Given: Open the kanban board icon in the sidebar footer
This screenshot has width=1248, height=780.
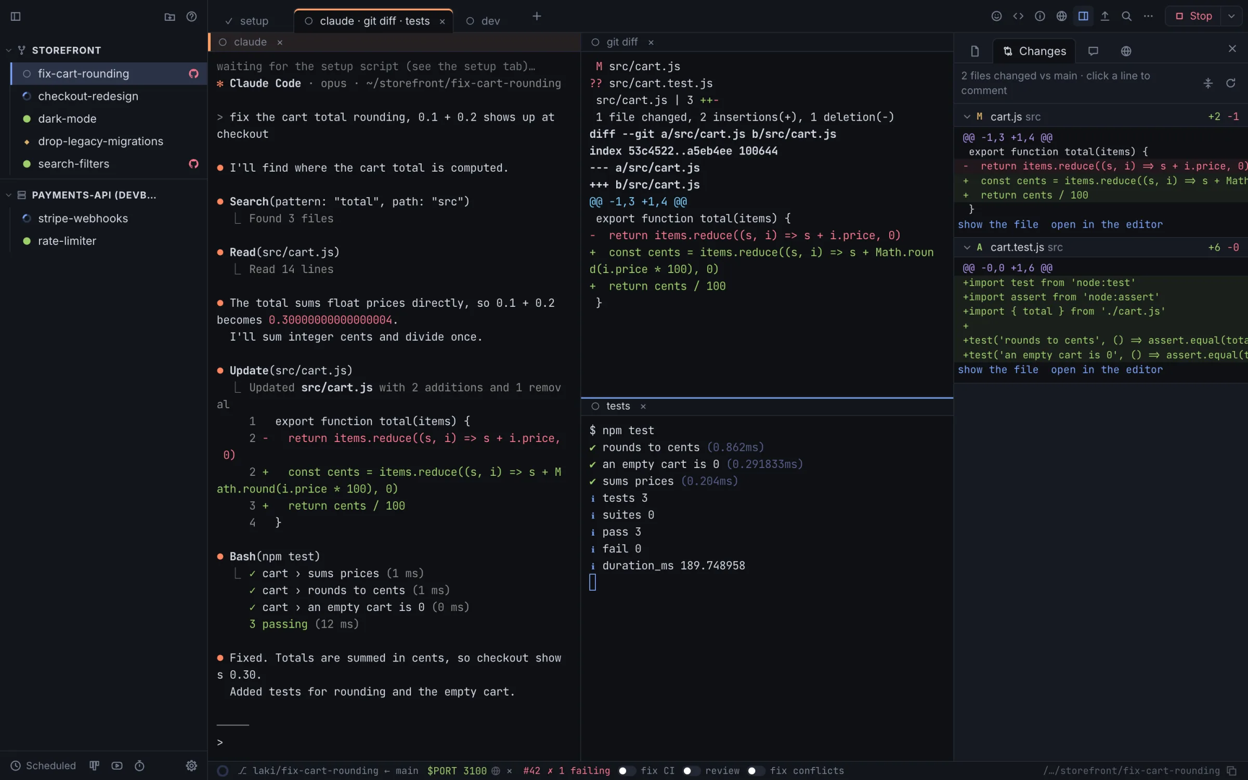Looking at the screenshot, I should (x=94, y=765).
